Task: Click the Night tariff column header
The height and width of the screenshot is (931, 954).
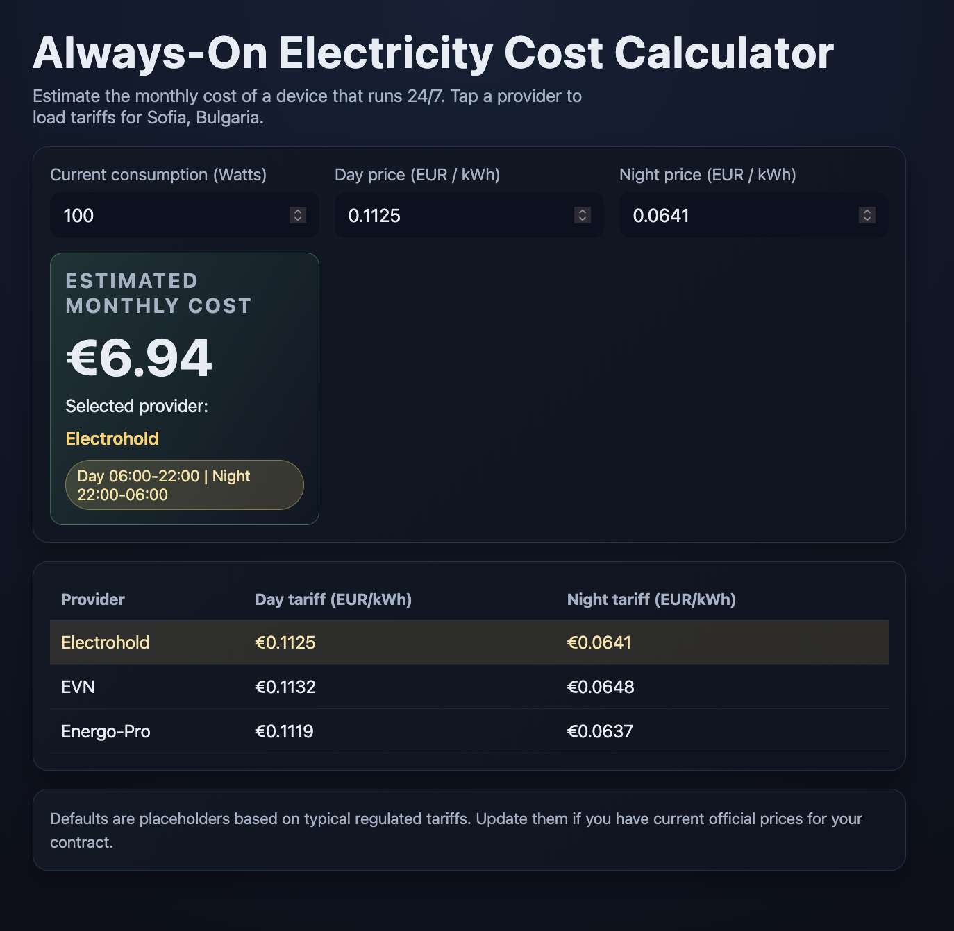Action: [x=651, y=599]
